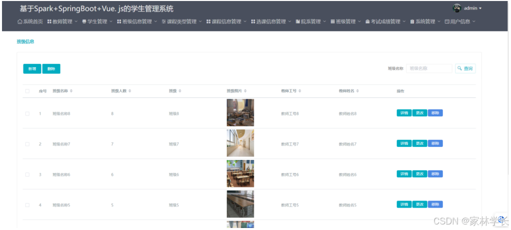Open the classroom photo in row 班级8
Viewport: 511px width, 230px height.
(240, 112)
